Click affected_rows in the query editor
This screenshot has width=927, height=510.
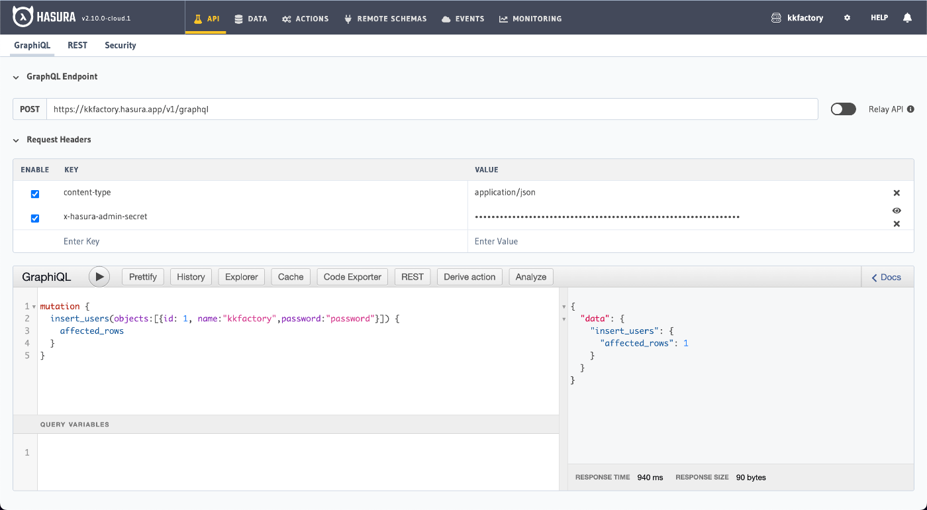pos(92,331)
